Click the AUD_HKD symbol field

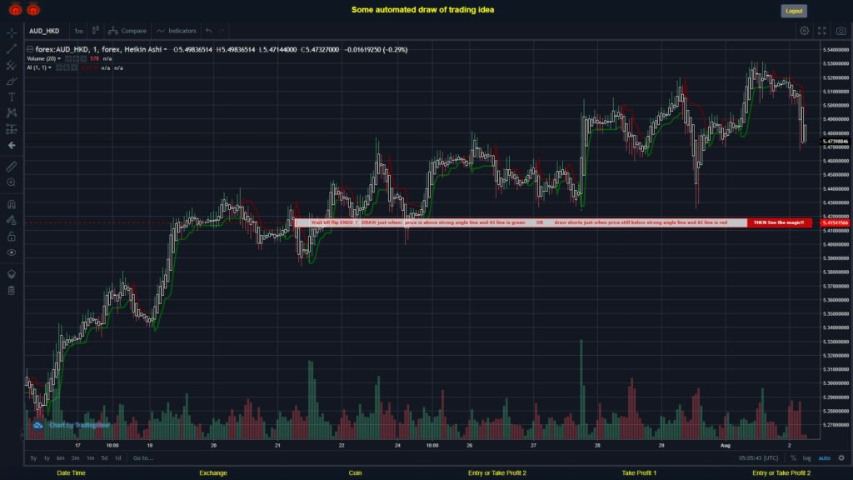coord(47,31)
